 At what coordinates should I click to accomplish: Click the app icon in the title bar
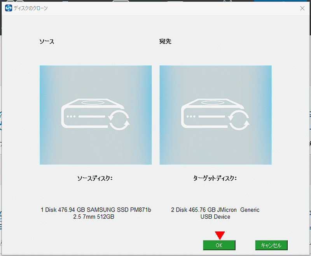click(x=9, y=8)
